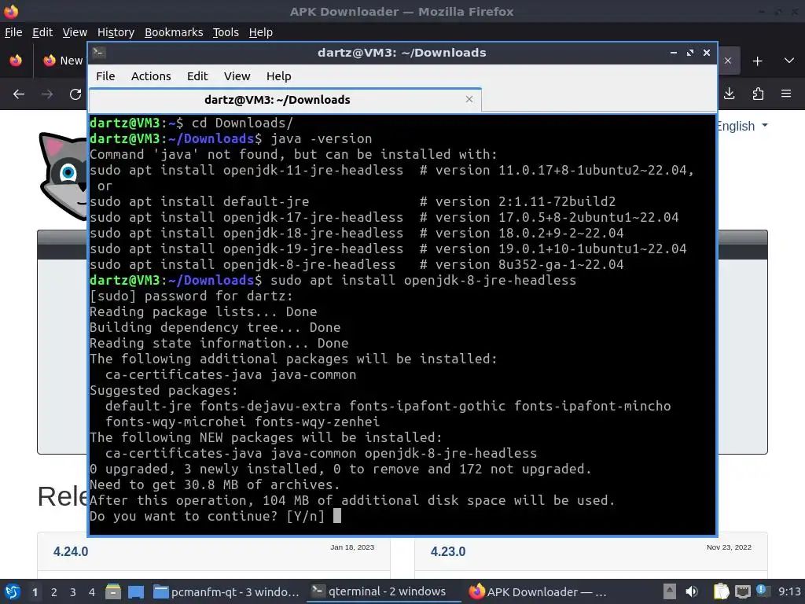The width and height of the screenshot is (805, 604).
Task: Click the 'Nov 23, 2022' release date
Action: (729, 547)
